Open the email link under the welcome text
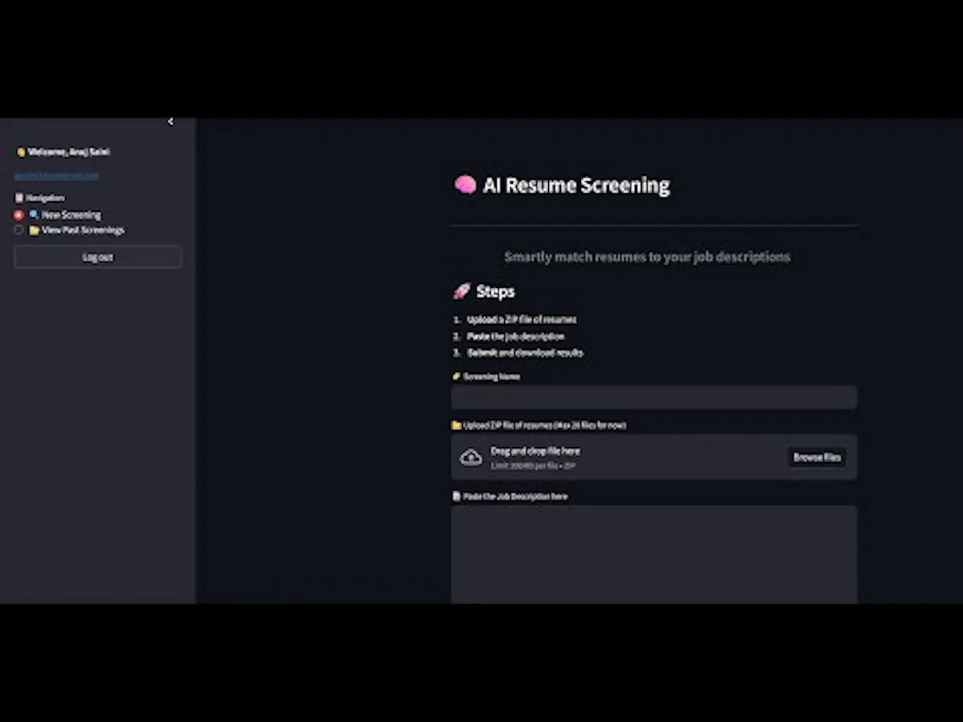 [56, 176]
